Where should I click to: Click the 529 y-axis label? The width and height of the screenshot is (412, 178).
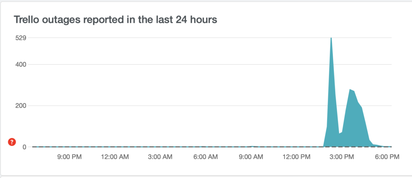click(21, 38)
